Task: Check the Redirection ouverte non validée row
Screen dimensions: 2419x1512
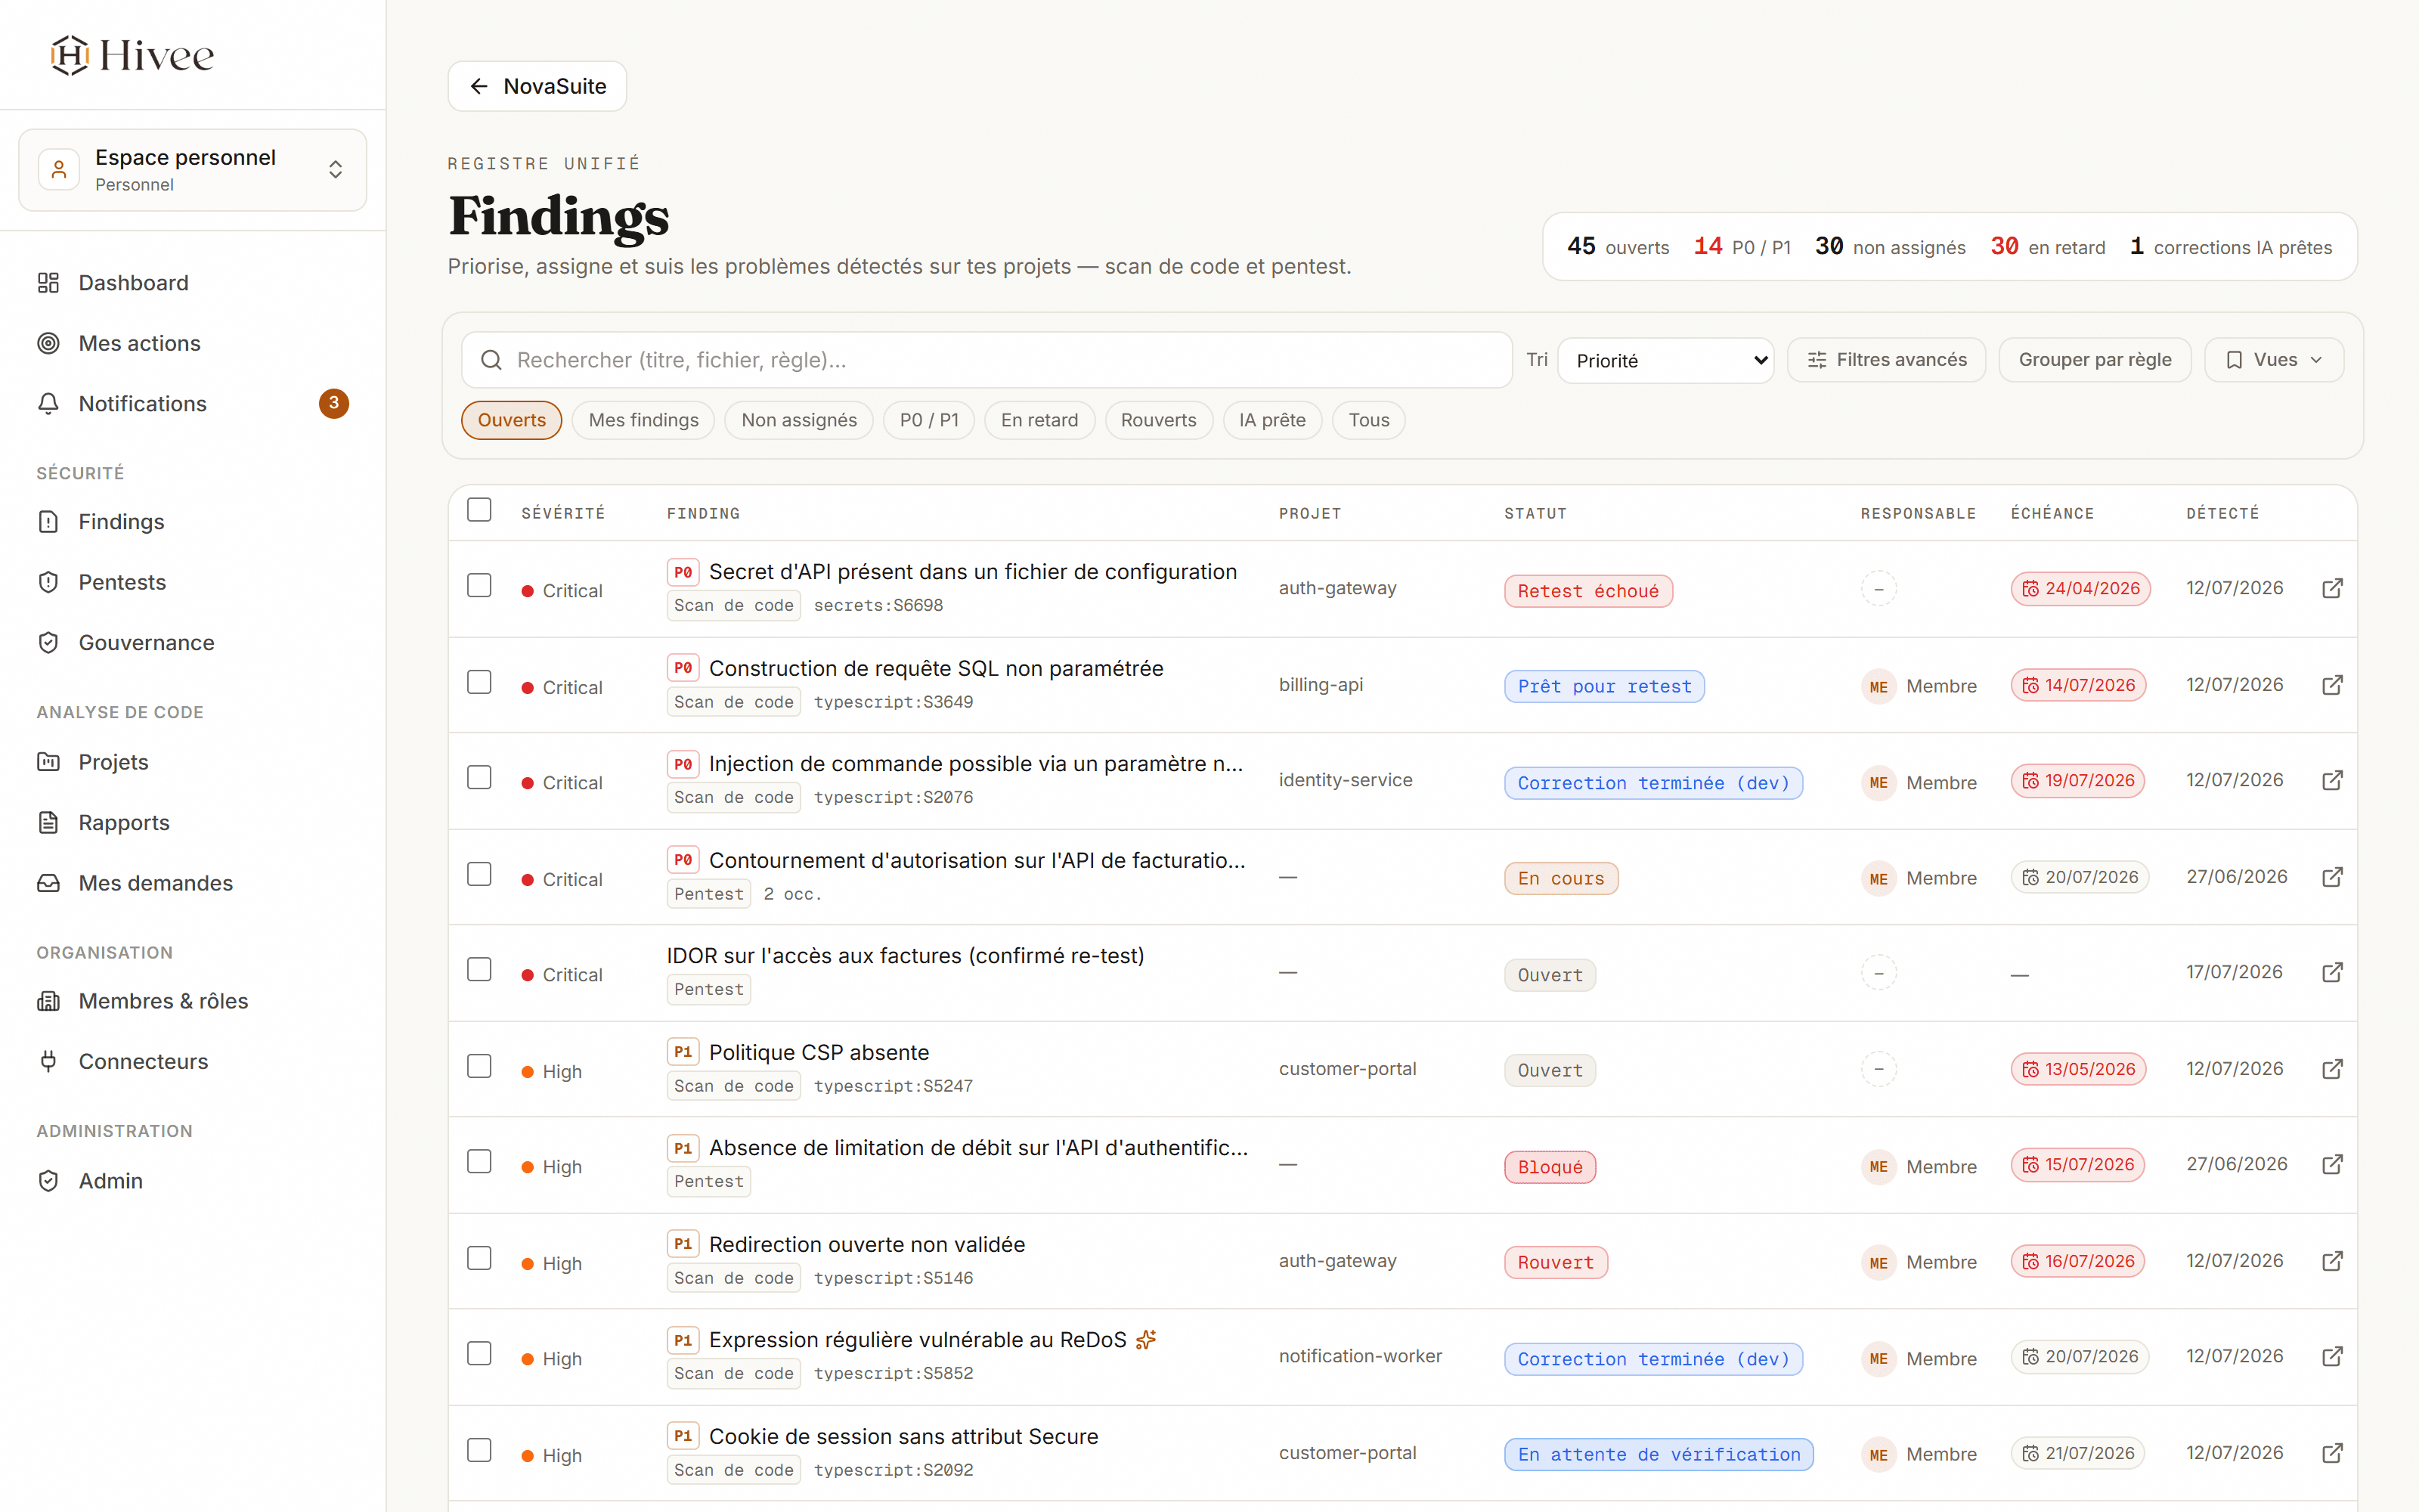Action: [x=480, y=1258]
